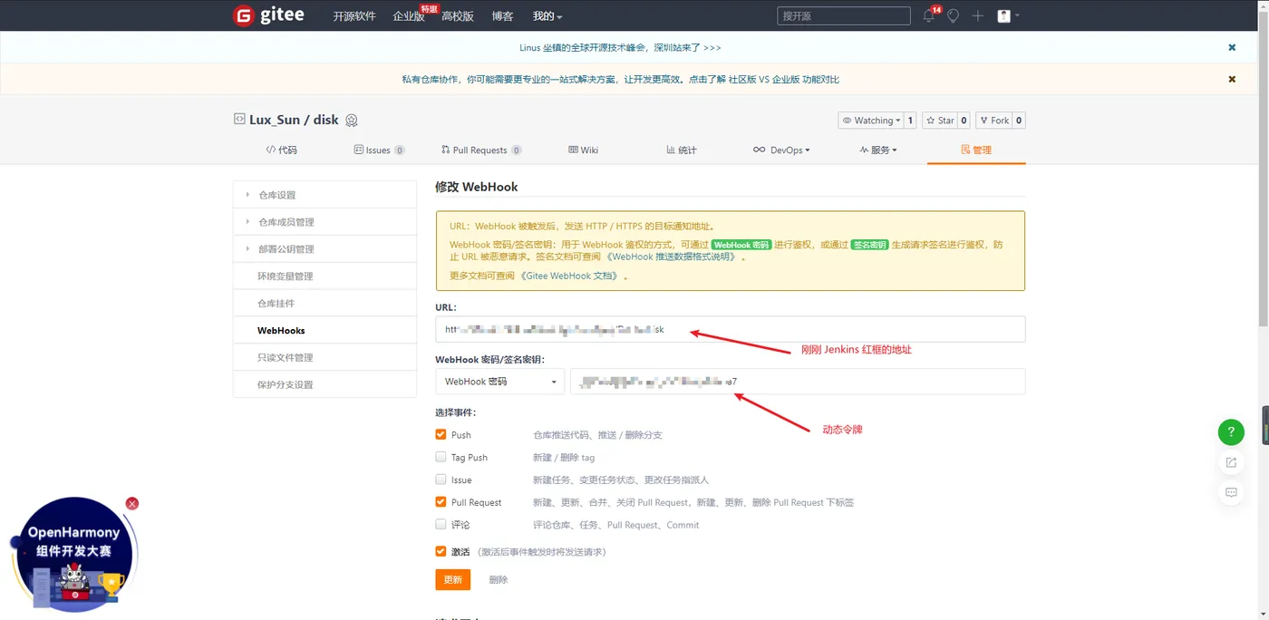Open the 统计 tab
Image resolution: width=1269 pixels, height=620 pixels.
pos(682,150)
